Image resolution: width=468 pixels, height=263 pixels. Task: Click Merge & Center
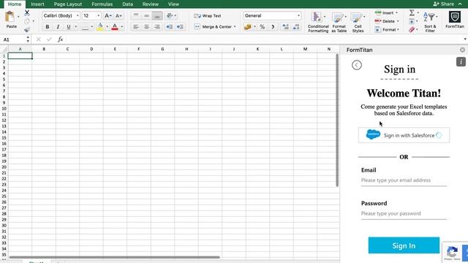(213, 27)
